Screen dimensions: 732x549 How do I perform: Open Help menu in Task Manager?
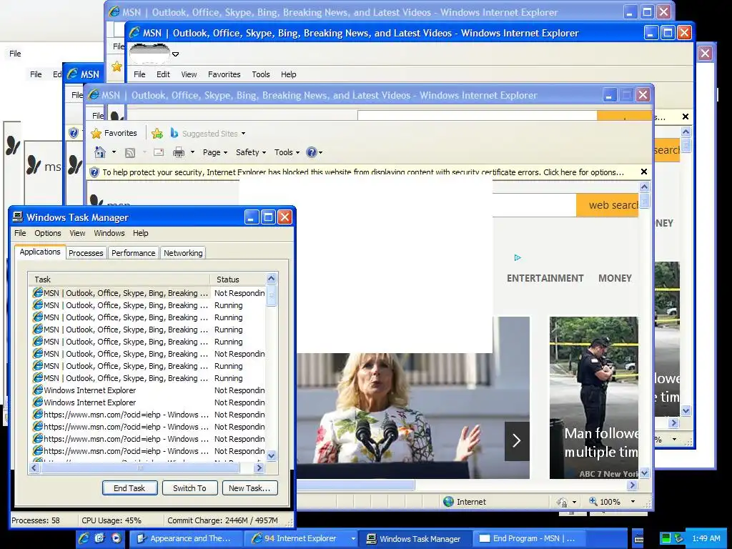tap(141, 233)
